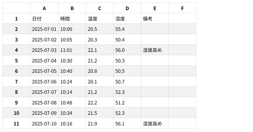
Task: Select row 11 header
Action: click(x=16, y=123)
